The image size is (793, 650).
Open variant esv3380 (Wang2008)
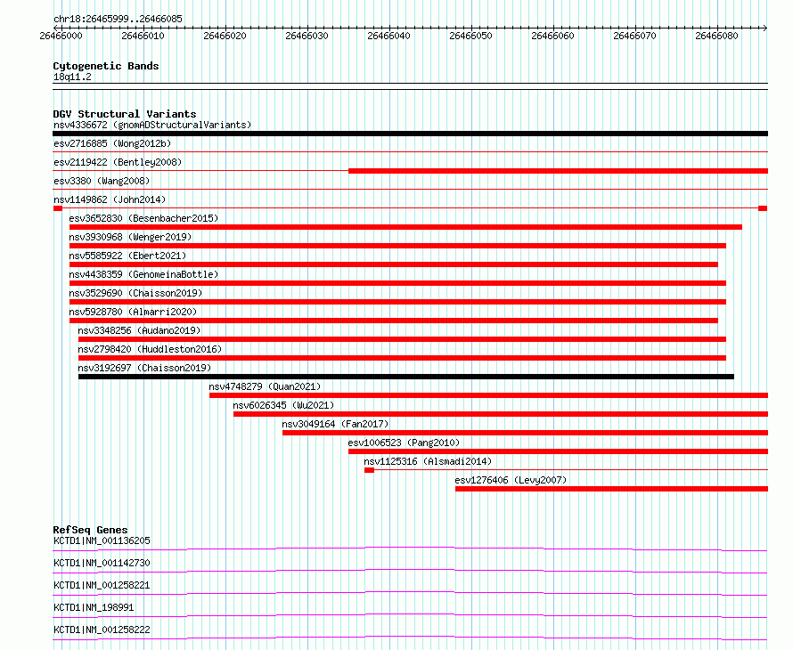point(102,181)
